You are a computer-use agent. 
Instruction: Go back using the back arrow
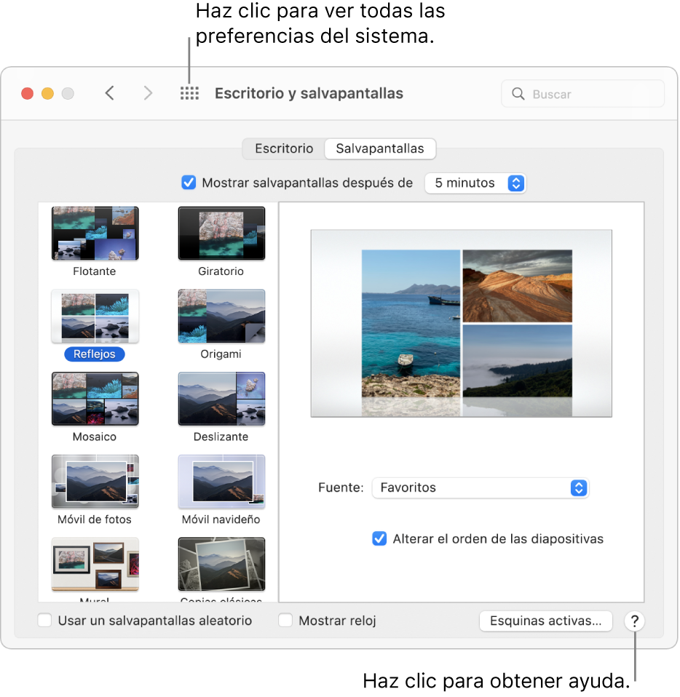[109, 93]
